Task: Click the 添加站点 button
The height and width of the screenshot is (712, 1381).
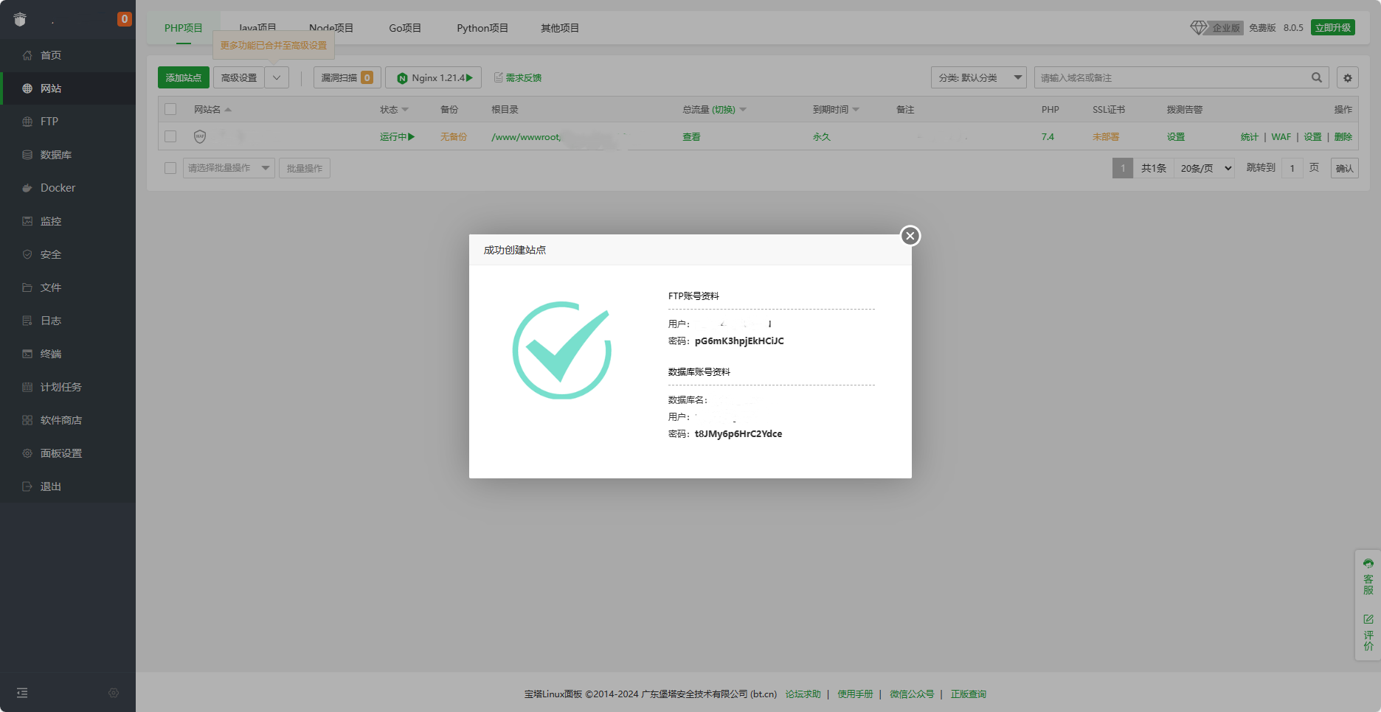Action: (x=184, y=77)
